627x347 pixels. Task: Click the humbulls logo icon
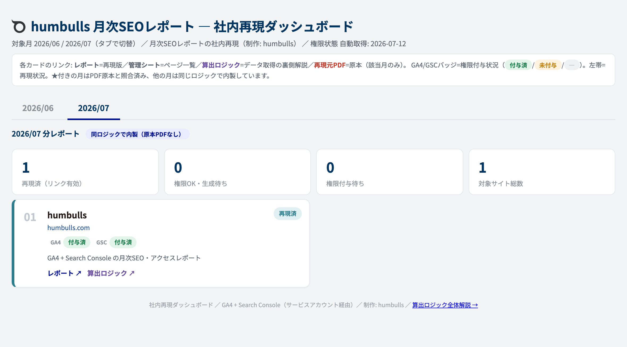click(x=19, y=26)
